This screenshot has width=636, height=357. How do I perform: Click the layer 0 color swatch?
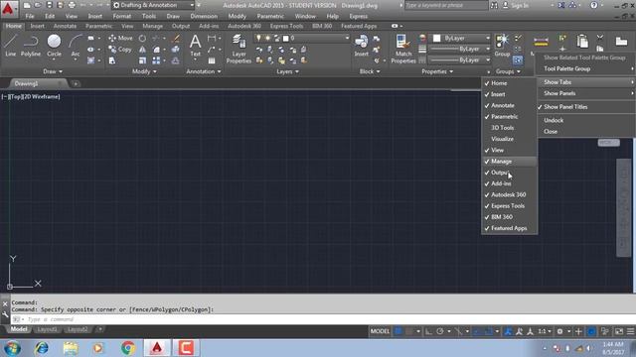point(285,39)
